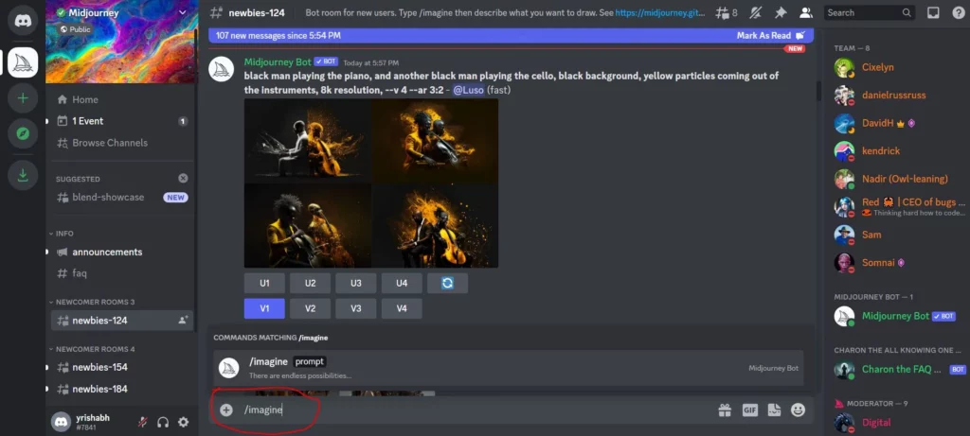This screenshot has height=436, width=970.
Task: Open notification settings muted bell icon
Action: point(755,12)
